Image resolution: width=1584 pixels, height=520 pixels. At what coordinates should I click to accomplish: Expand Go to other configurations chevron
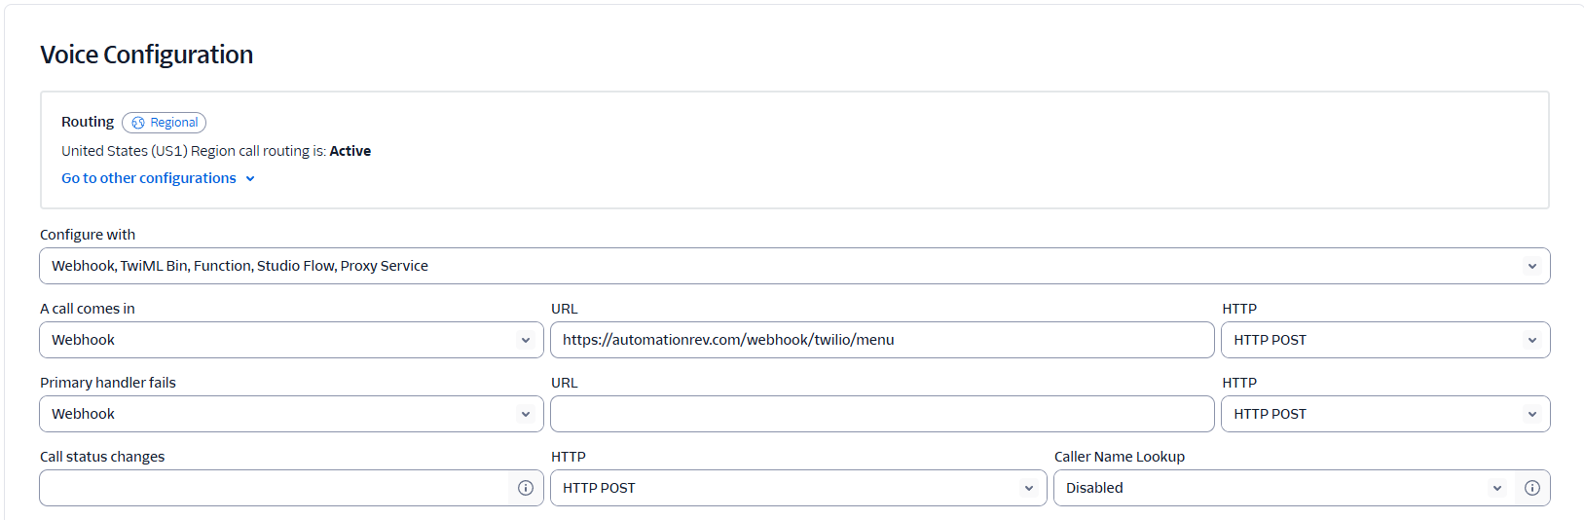[x=250, y=179]
